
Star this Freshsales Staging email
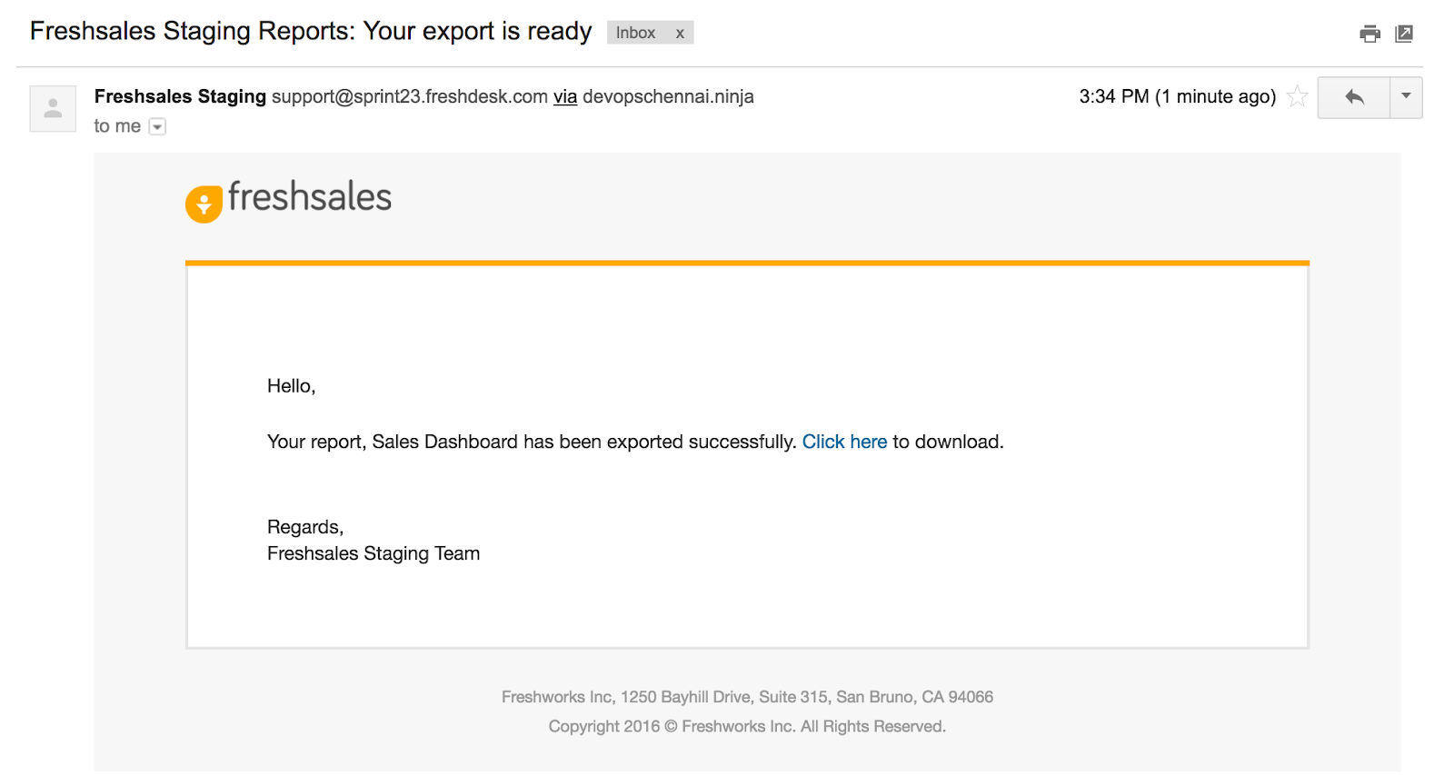click(x=1298, y=96)
